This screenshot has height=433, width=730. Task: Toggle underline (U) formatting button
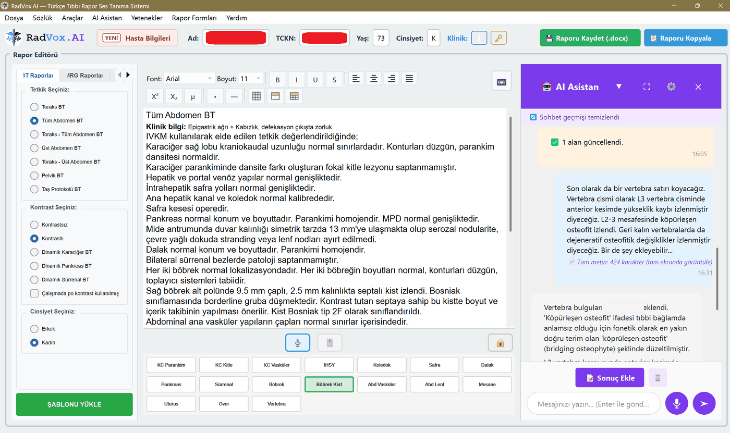315,80
